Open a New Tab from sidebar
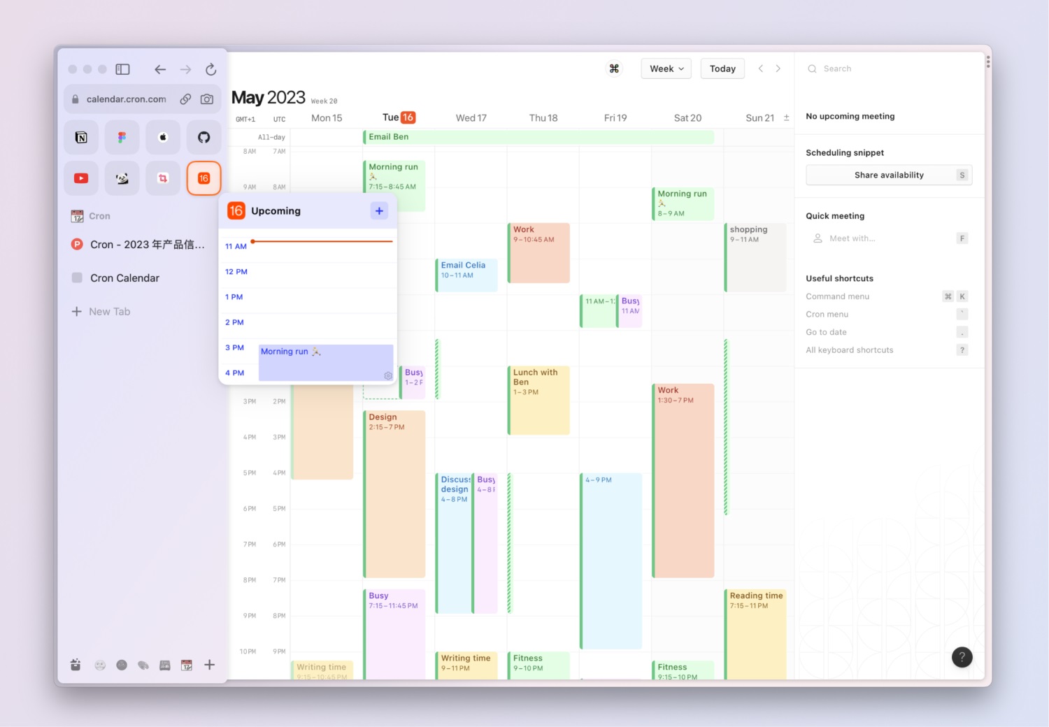 click(x=101, y=312)
